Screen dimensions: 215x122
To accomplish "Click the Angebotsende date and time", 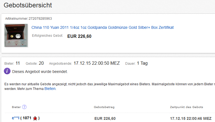I will (x=97, y=63).
